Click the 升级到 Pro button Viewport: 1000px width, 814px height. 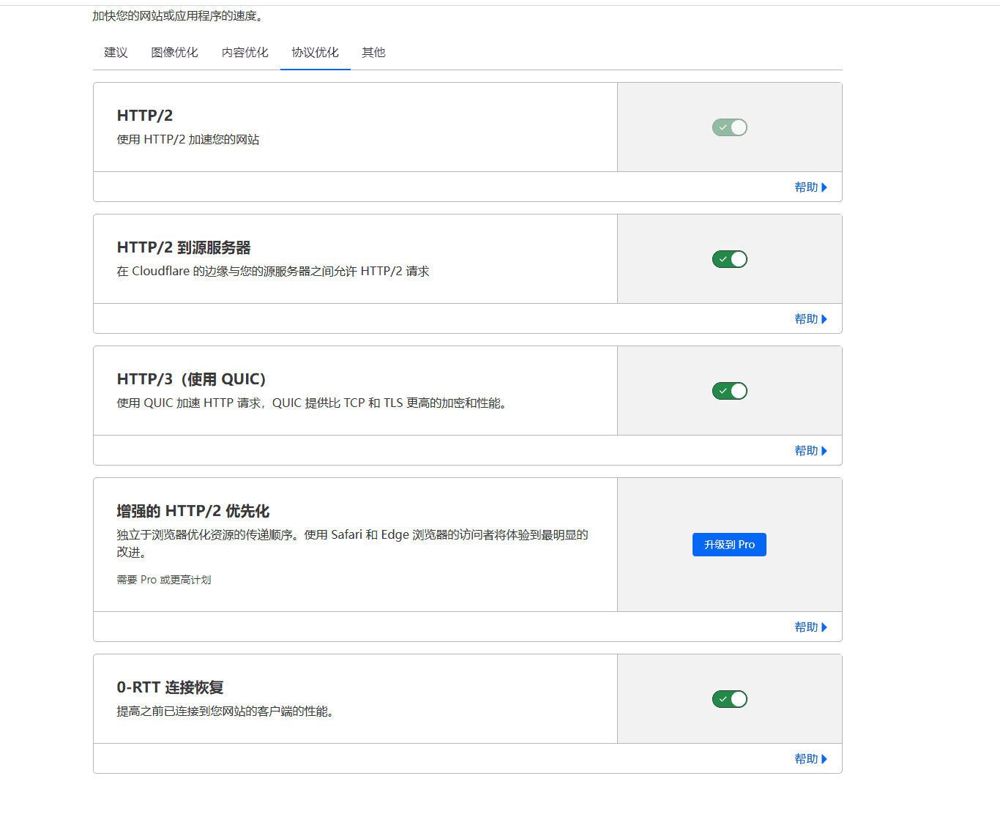729,544
